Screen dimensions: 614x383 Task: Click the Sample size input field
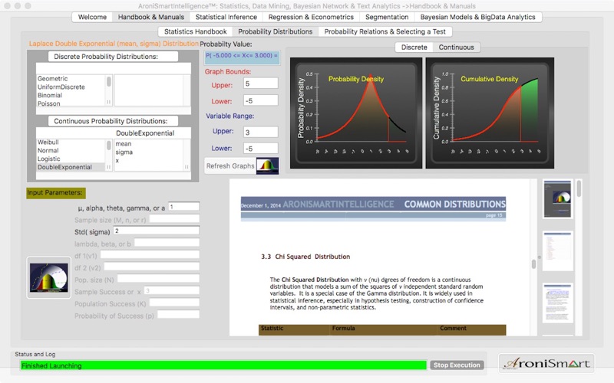pyautogui.click(x=174, y=219)
